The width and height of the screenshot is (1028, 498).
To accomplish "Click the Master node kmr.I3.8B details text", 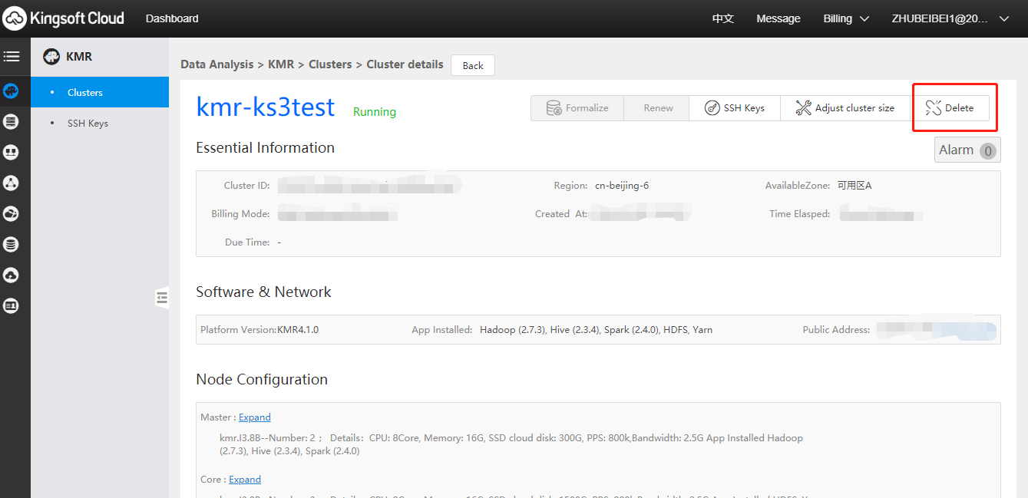I will tap(511, 444).
